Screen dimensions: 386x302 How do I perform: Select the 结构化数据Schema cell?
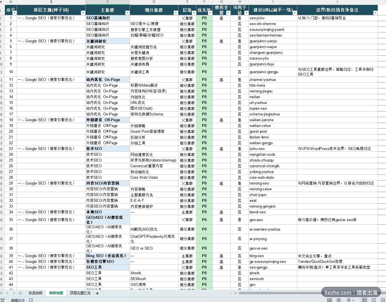tap(154, 114)
